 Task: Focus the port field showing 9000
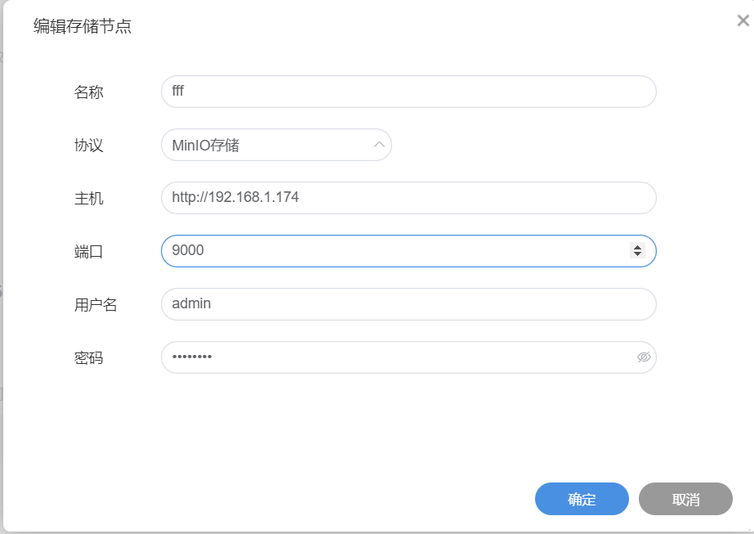[x=392, y=251]
